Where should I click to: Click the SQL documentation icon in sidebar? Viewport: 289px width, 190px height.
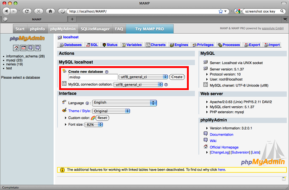tap(38, 48)
